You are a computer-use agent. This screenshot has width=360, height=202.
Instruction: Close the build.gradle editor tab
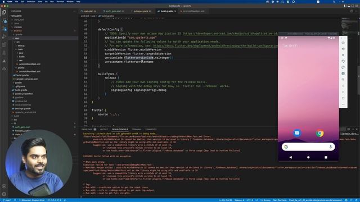click(175, 11)
